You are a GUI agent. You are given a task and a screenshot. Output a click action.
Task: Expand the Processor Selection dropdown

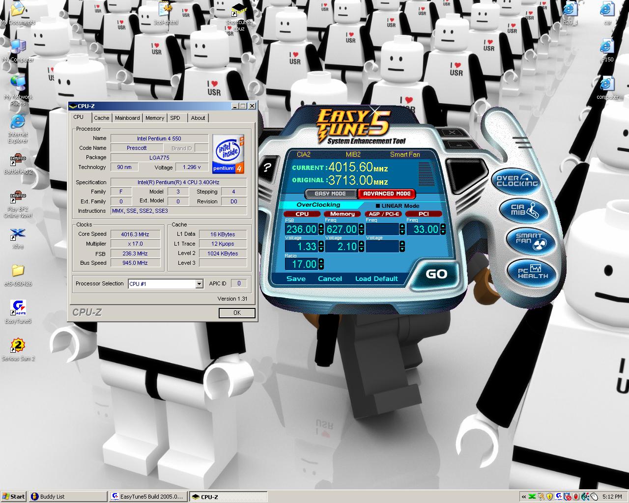click(x=199, y=284)
